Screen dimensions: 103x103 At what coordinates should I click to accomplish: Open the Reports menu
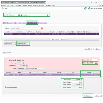coord(35,5)
